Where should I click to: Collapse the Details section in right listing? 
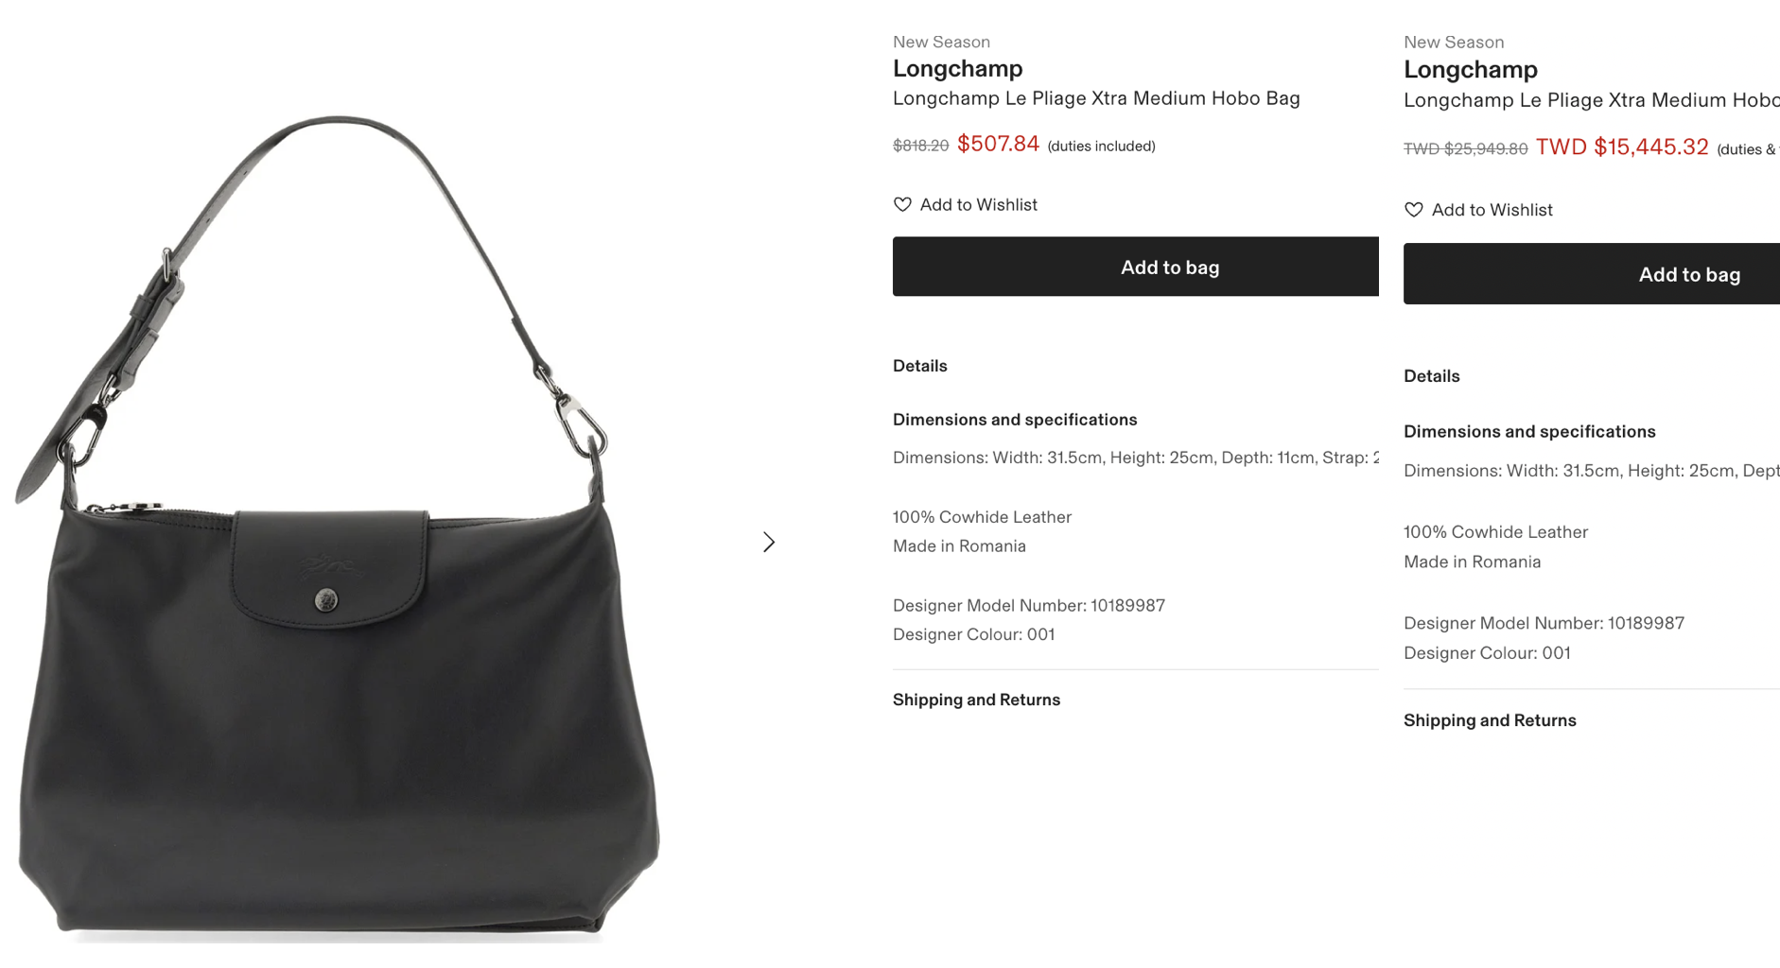tap(1432, 376)
